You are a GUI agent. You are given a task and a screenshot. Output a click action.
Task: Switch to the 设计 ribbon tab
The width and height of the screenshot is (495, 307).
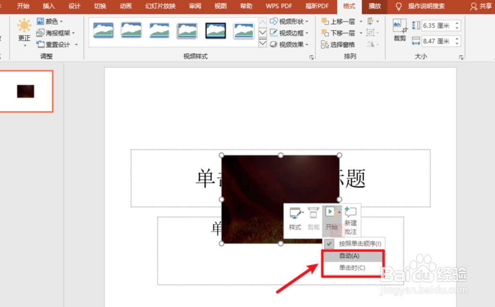click(x=74, y=6)
